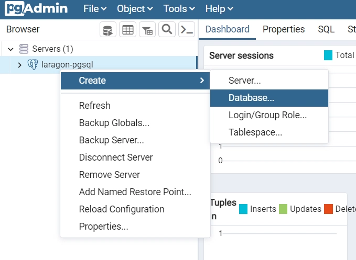The width and height of the screenshot is (356, 260).
Task: Select Properties... in context menu
Action: point(135,226)
